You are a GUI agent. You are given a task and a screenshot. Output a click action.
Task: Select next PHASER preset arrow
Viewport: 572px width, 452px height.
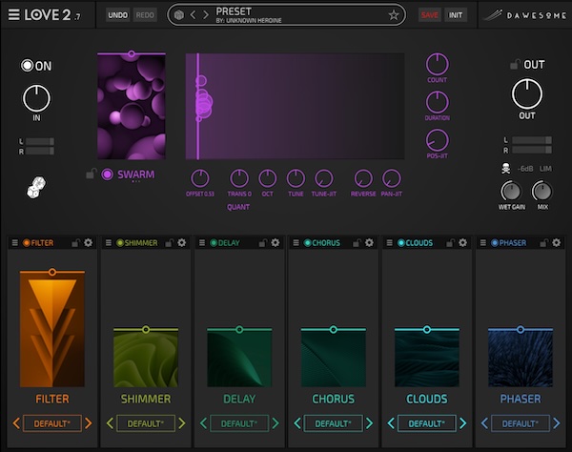[557, 423]
